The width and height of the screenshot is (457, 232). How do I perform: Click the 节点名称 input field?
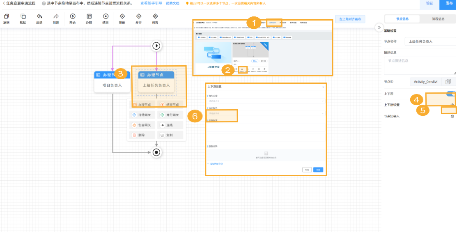[x=430, y=41]
